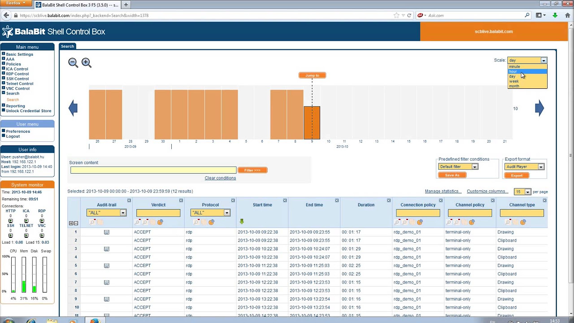Toggle the RDP connection indicator in System monitor
Image resolution: width=574 pixels, height=323 pixels.
click(x=42, y=221)
